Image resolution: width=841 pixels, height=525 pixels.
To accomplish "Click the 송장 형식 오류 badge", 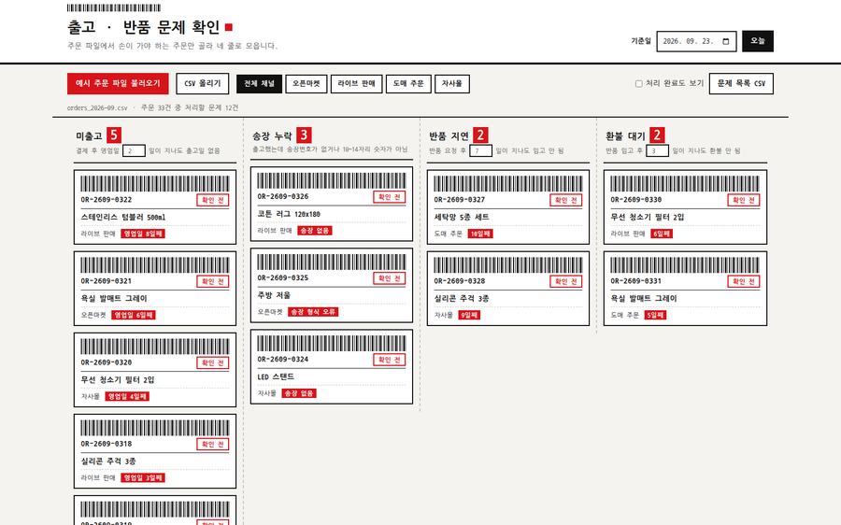I will (313, 312).
